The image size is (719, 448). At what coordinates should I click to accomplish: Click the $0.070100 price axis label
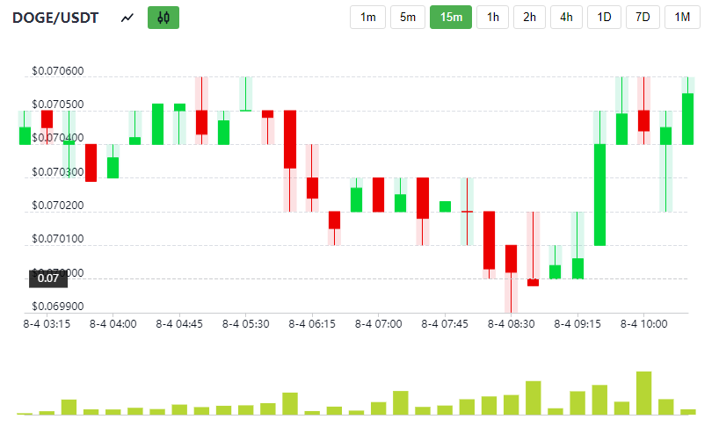coord(58,239)
